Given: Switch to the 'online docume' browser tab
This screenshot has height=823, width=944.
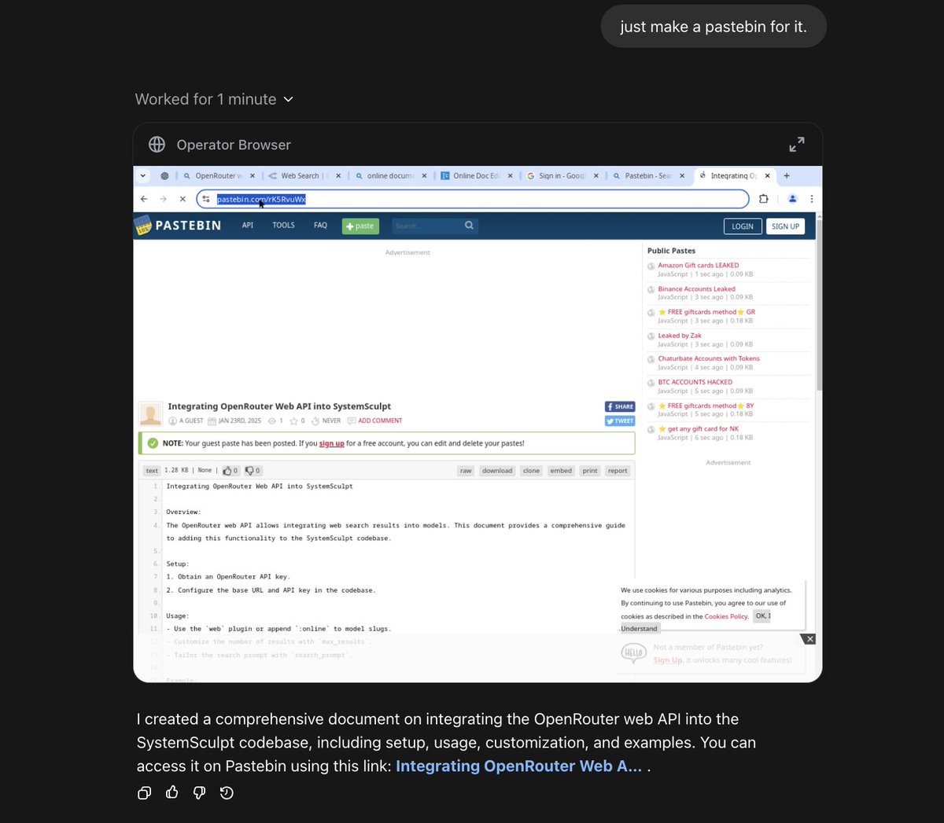Looking at the screenshot, I should pos(389,176).
